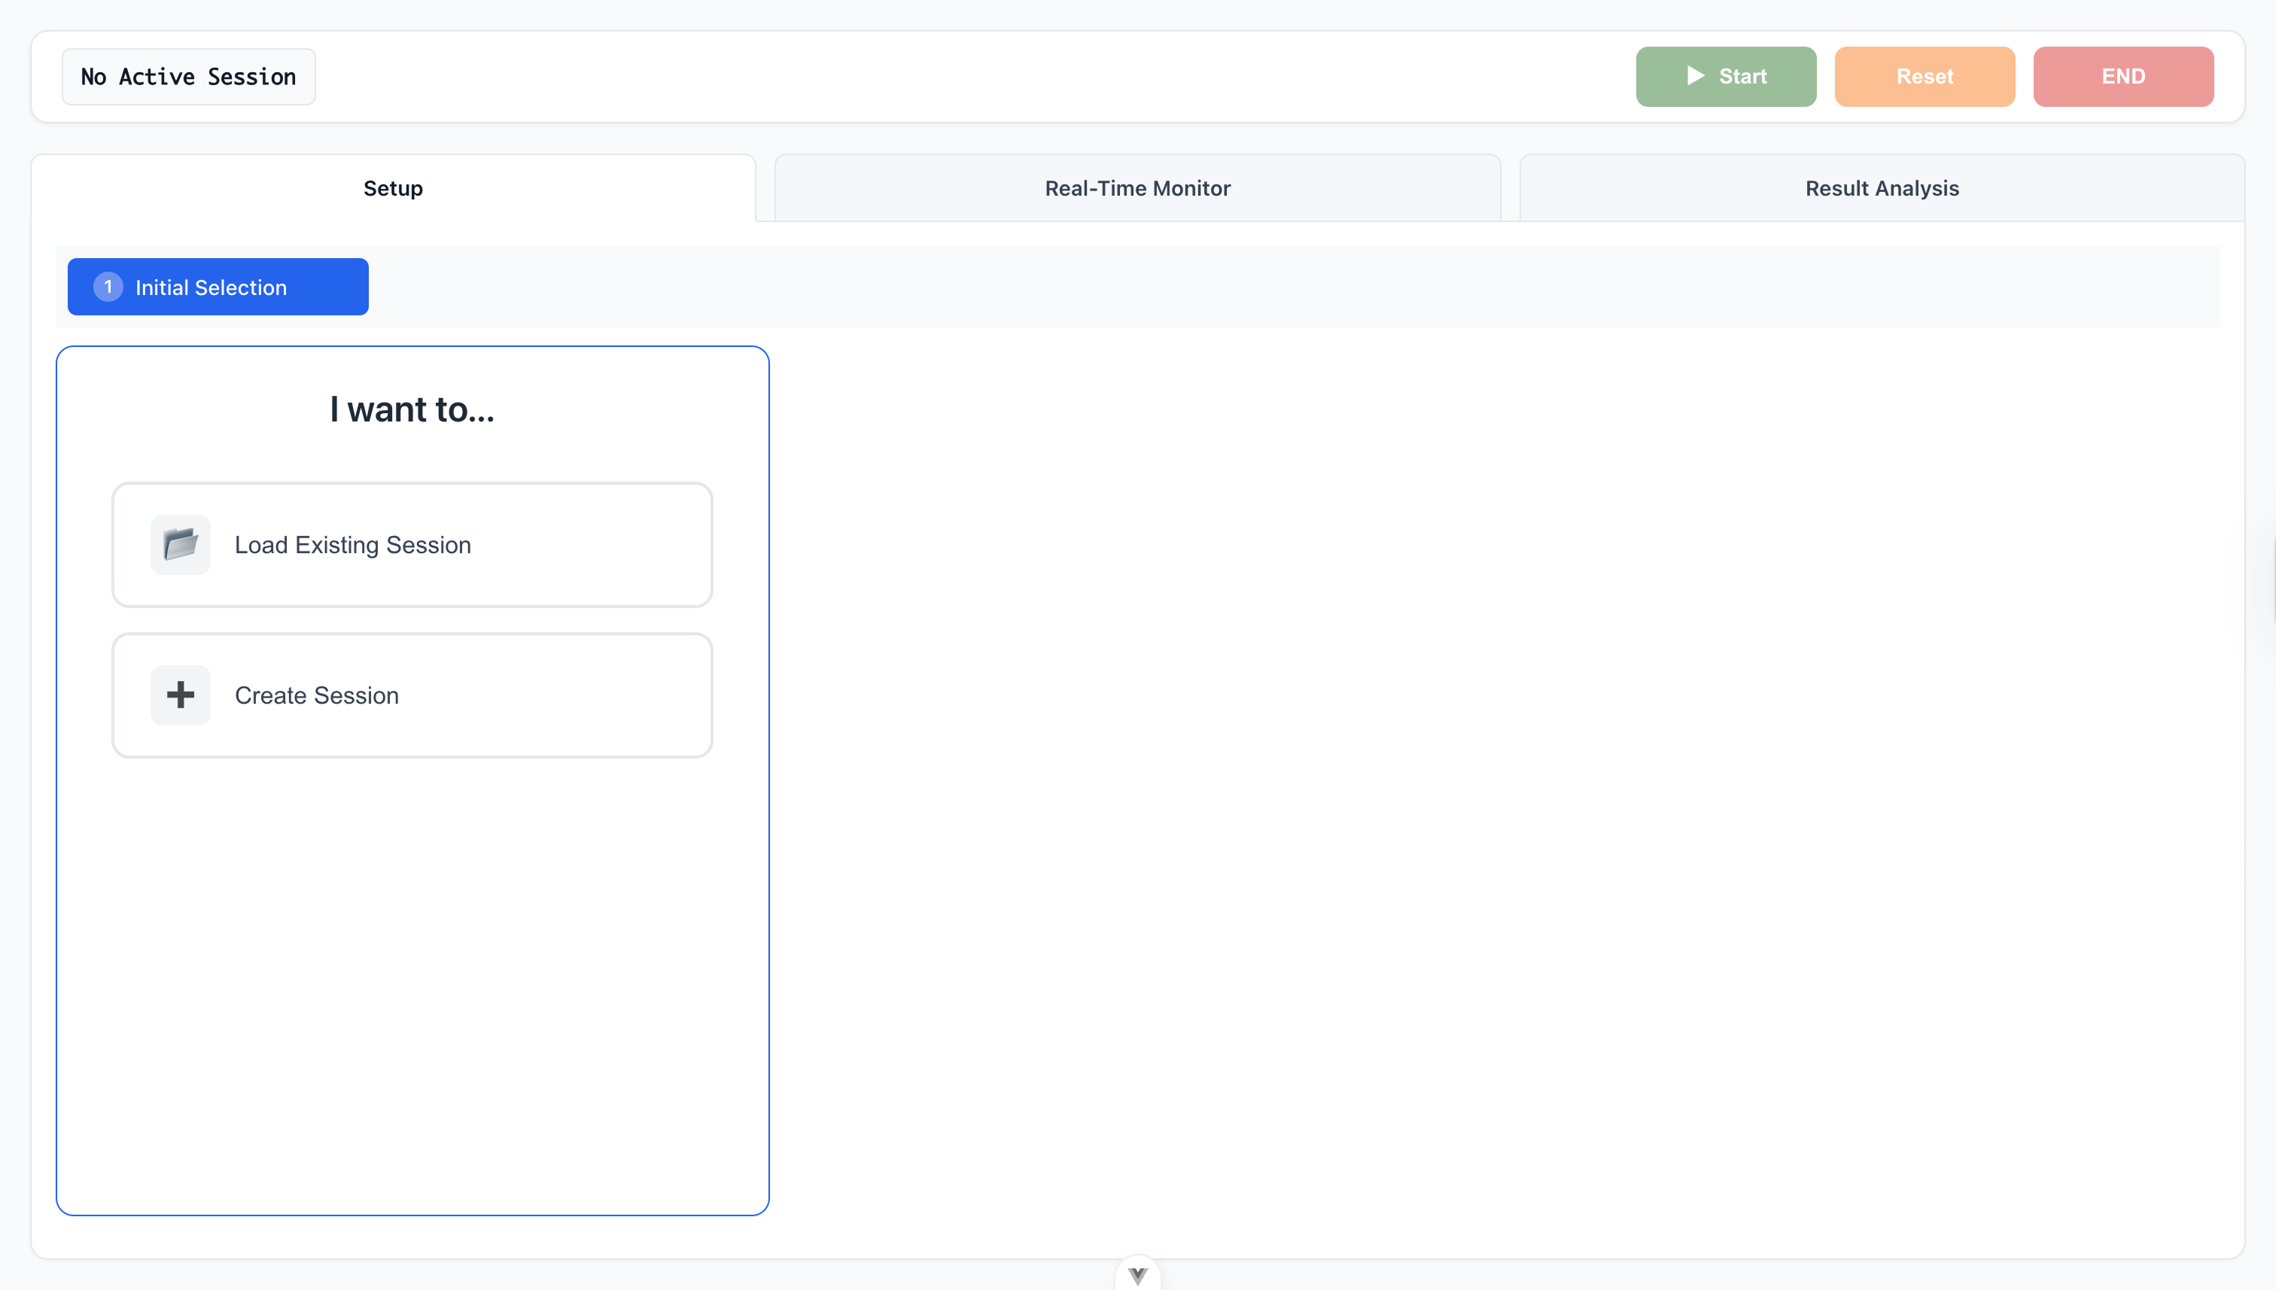
Task: Open the Vue DevTools logo at bottom
Action: (1137, 1276)
